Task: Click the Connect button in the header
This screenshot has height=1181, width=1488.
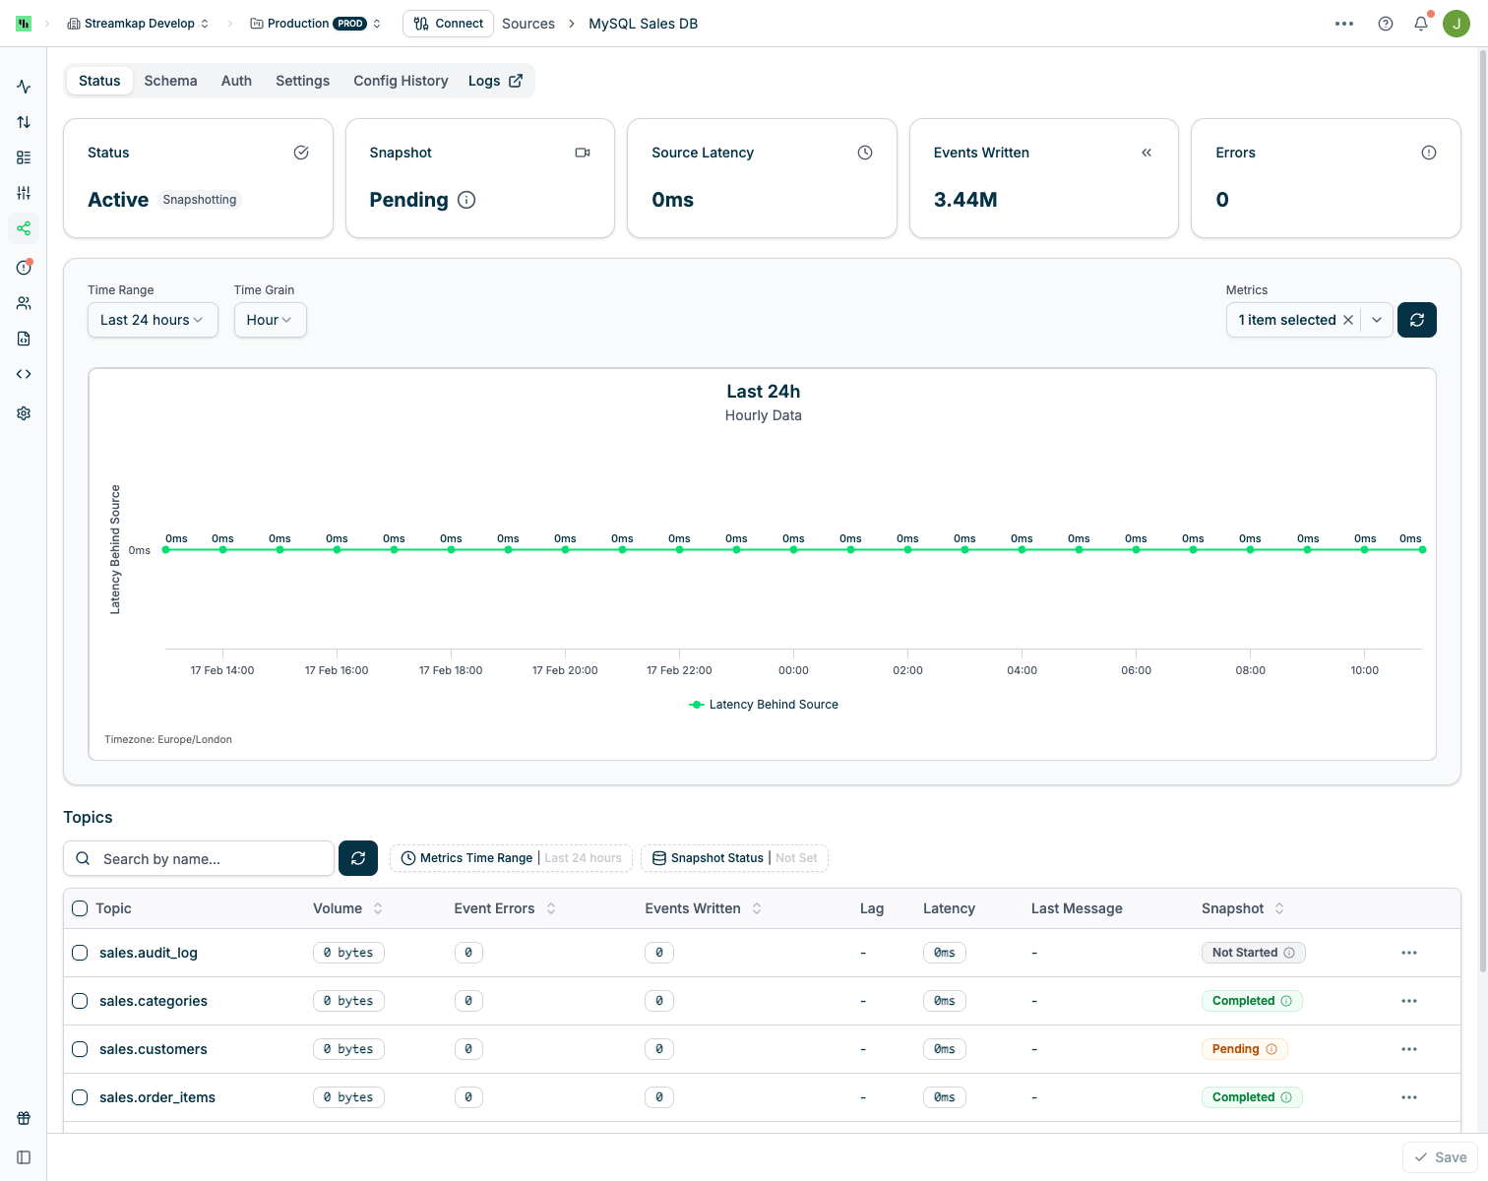Action: click(448, 23)
